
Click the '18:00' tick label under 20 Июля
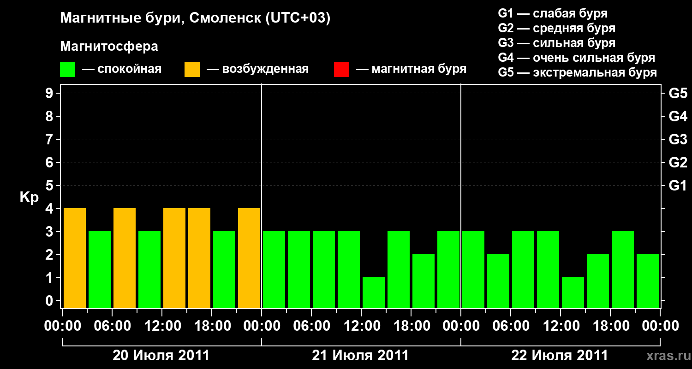[x=212, y=326]
